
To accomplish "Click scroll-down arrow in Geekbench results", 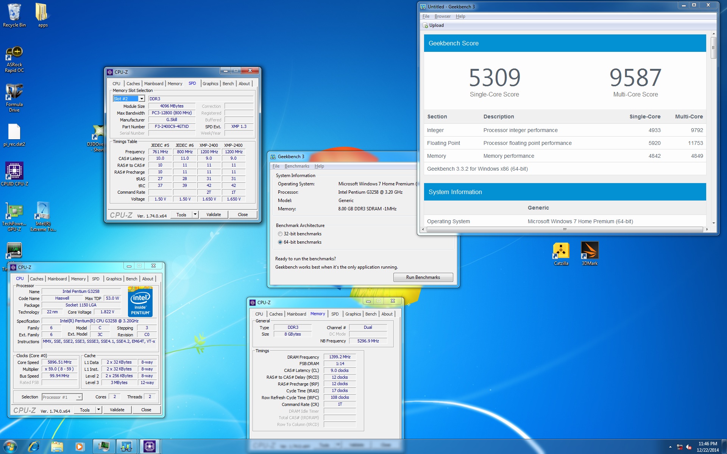I will click(x=713, y=223).
